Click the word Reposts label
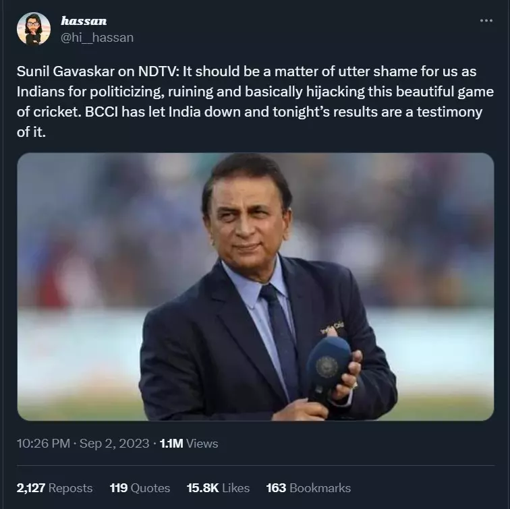 click(71, 488)
